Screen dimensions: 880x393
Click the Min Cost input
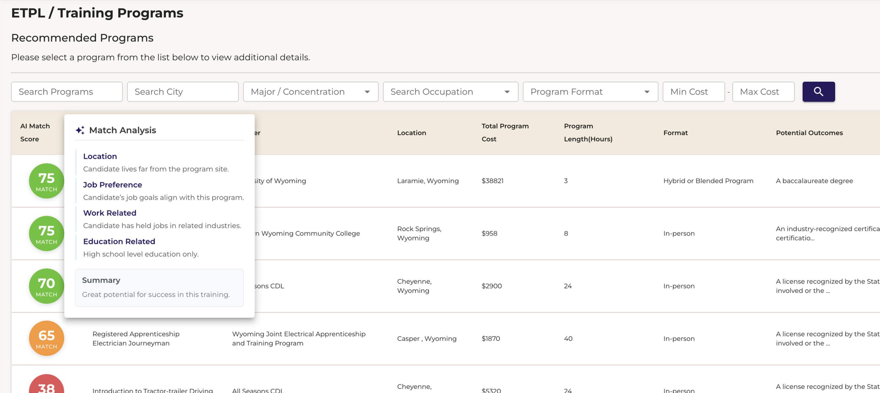coord(693,91)
